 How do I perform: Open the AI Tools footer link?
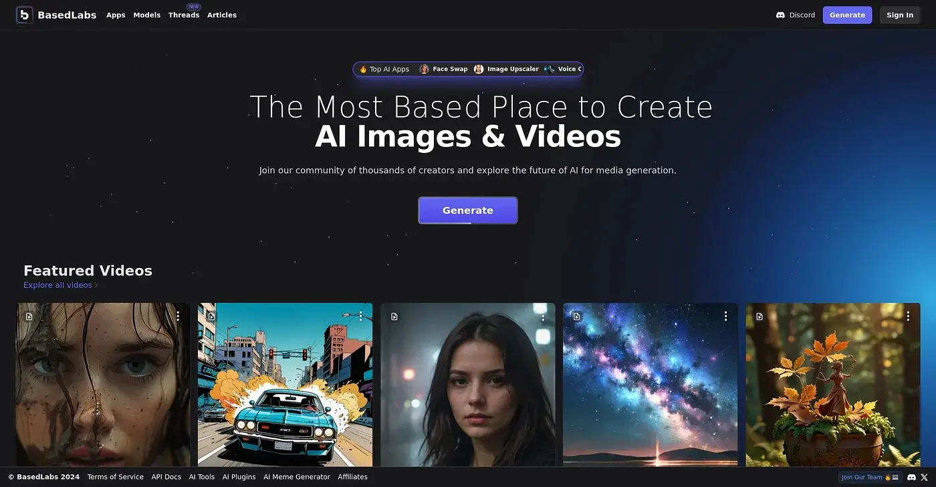[x=202, y=477]
